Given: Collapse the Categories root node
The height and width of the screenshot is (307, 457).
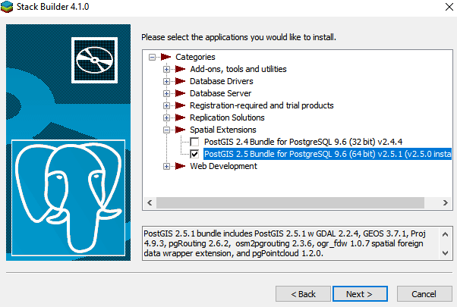Looking at the screenshot, I should pos(152,57).
